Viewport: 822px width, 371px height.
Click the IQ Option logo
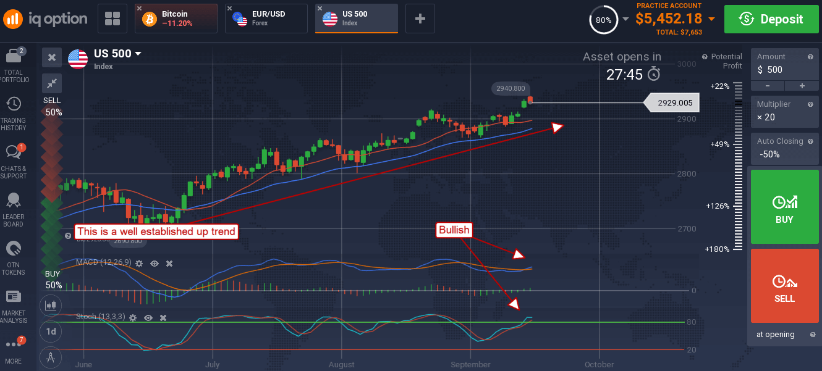(x=45, y=19)
